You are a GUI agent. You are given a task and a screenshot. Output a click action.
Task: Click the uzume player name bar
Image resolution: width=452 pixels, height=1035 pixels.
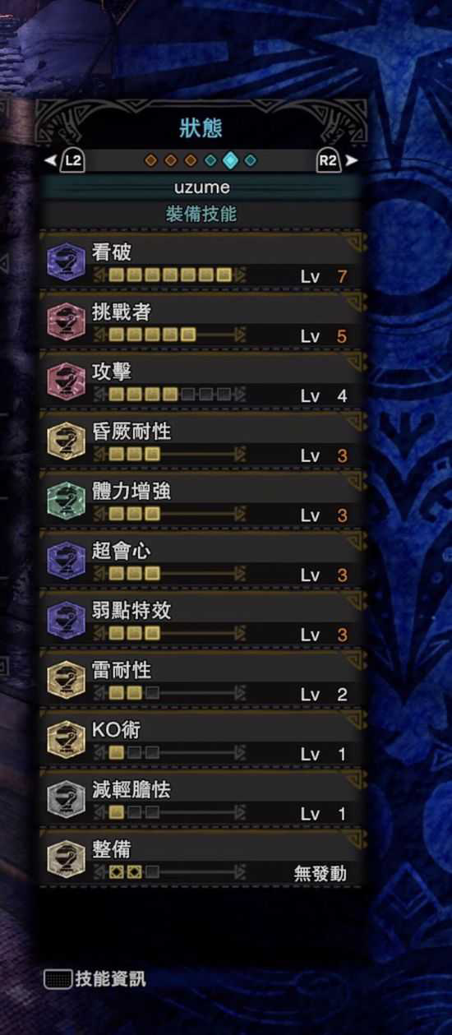click(202, 187)
